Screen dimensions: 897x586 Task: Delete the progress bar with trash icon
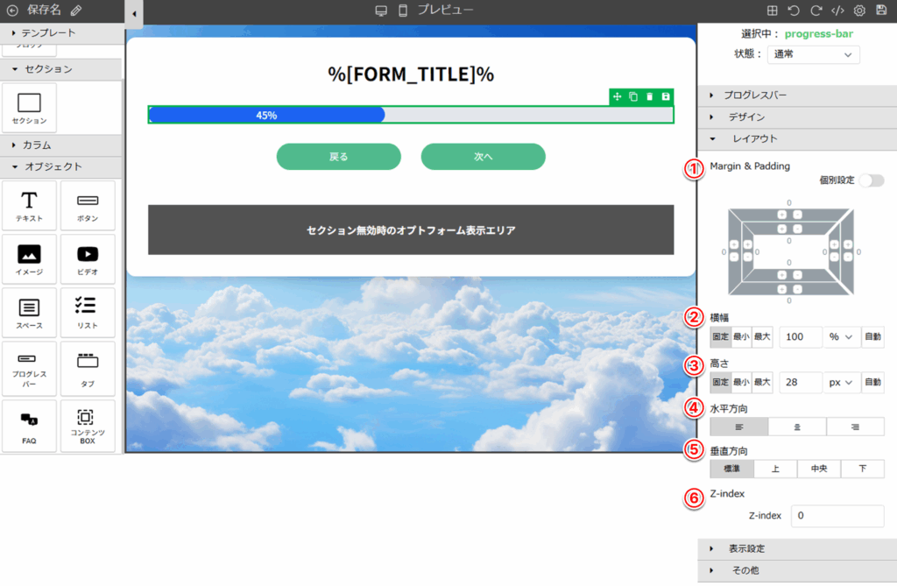[649, 96]
